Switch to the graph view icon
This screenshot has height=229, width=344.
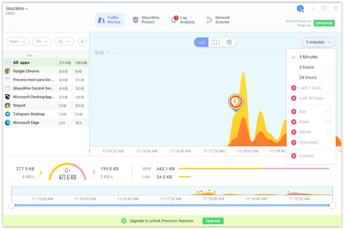(x=202, y=42)
